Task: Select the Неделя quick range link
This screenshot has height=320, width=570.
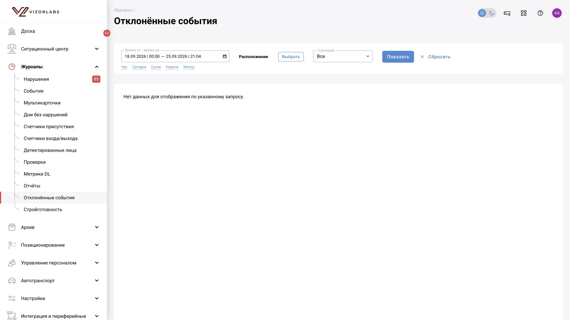Action: (172, 67)
